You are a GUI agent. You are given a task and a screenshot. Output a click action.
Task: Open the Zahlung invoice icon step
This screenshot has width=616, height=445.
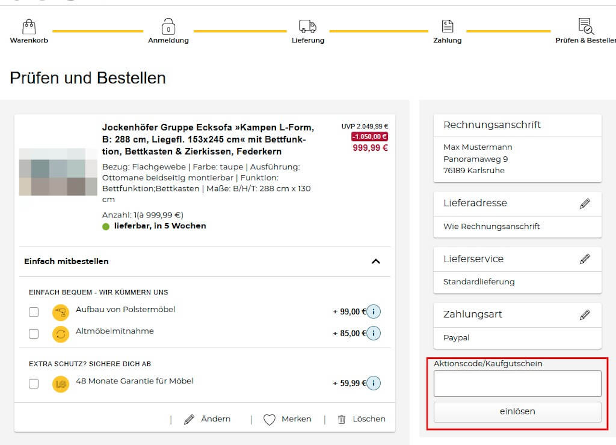pos(448,26)
